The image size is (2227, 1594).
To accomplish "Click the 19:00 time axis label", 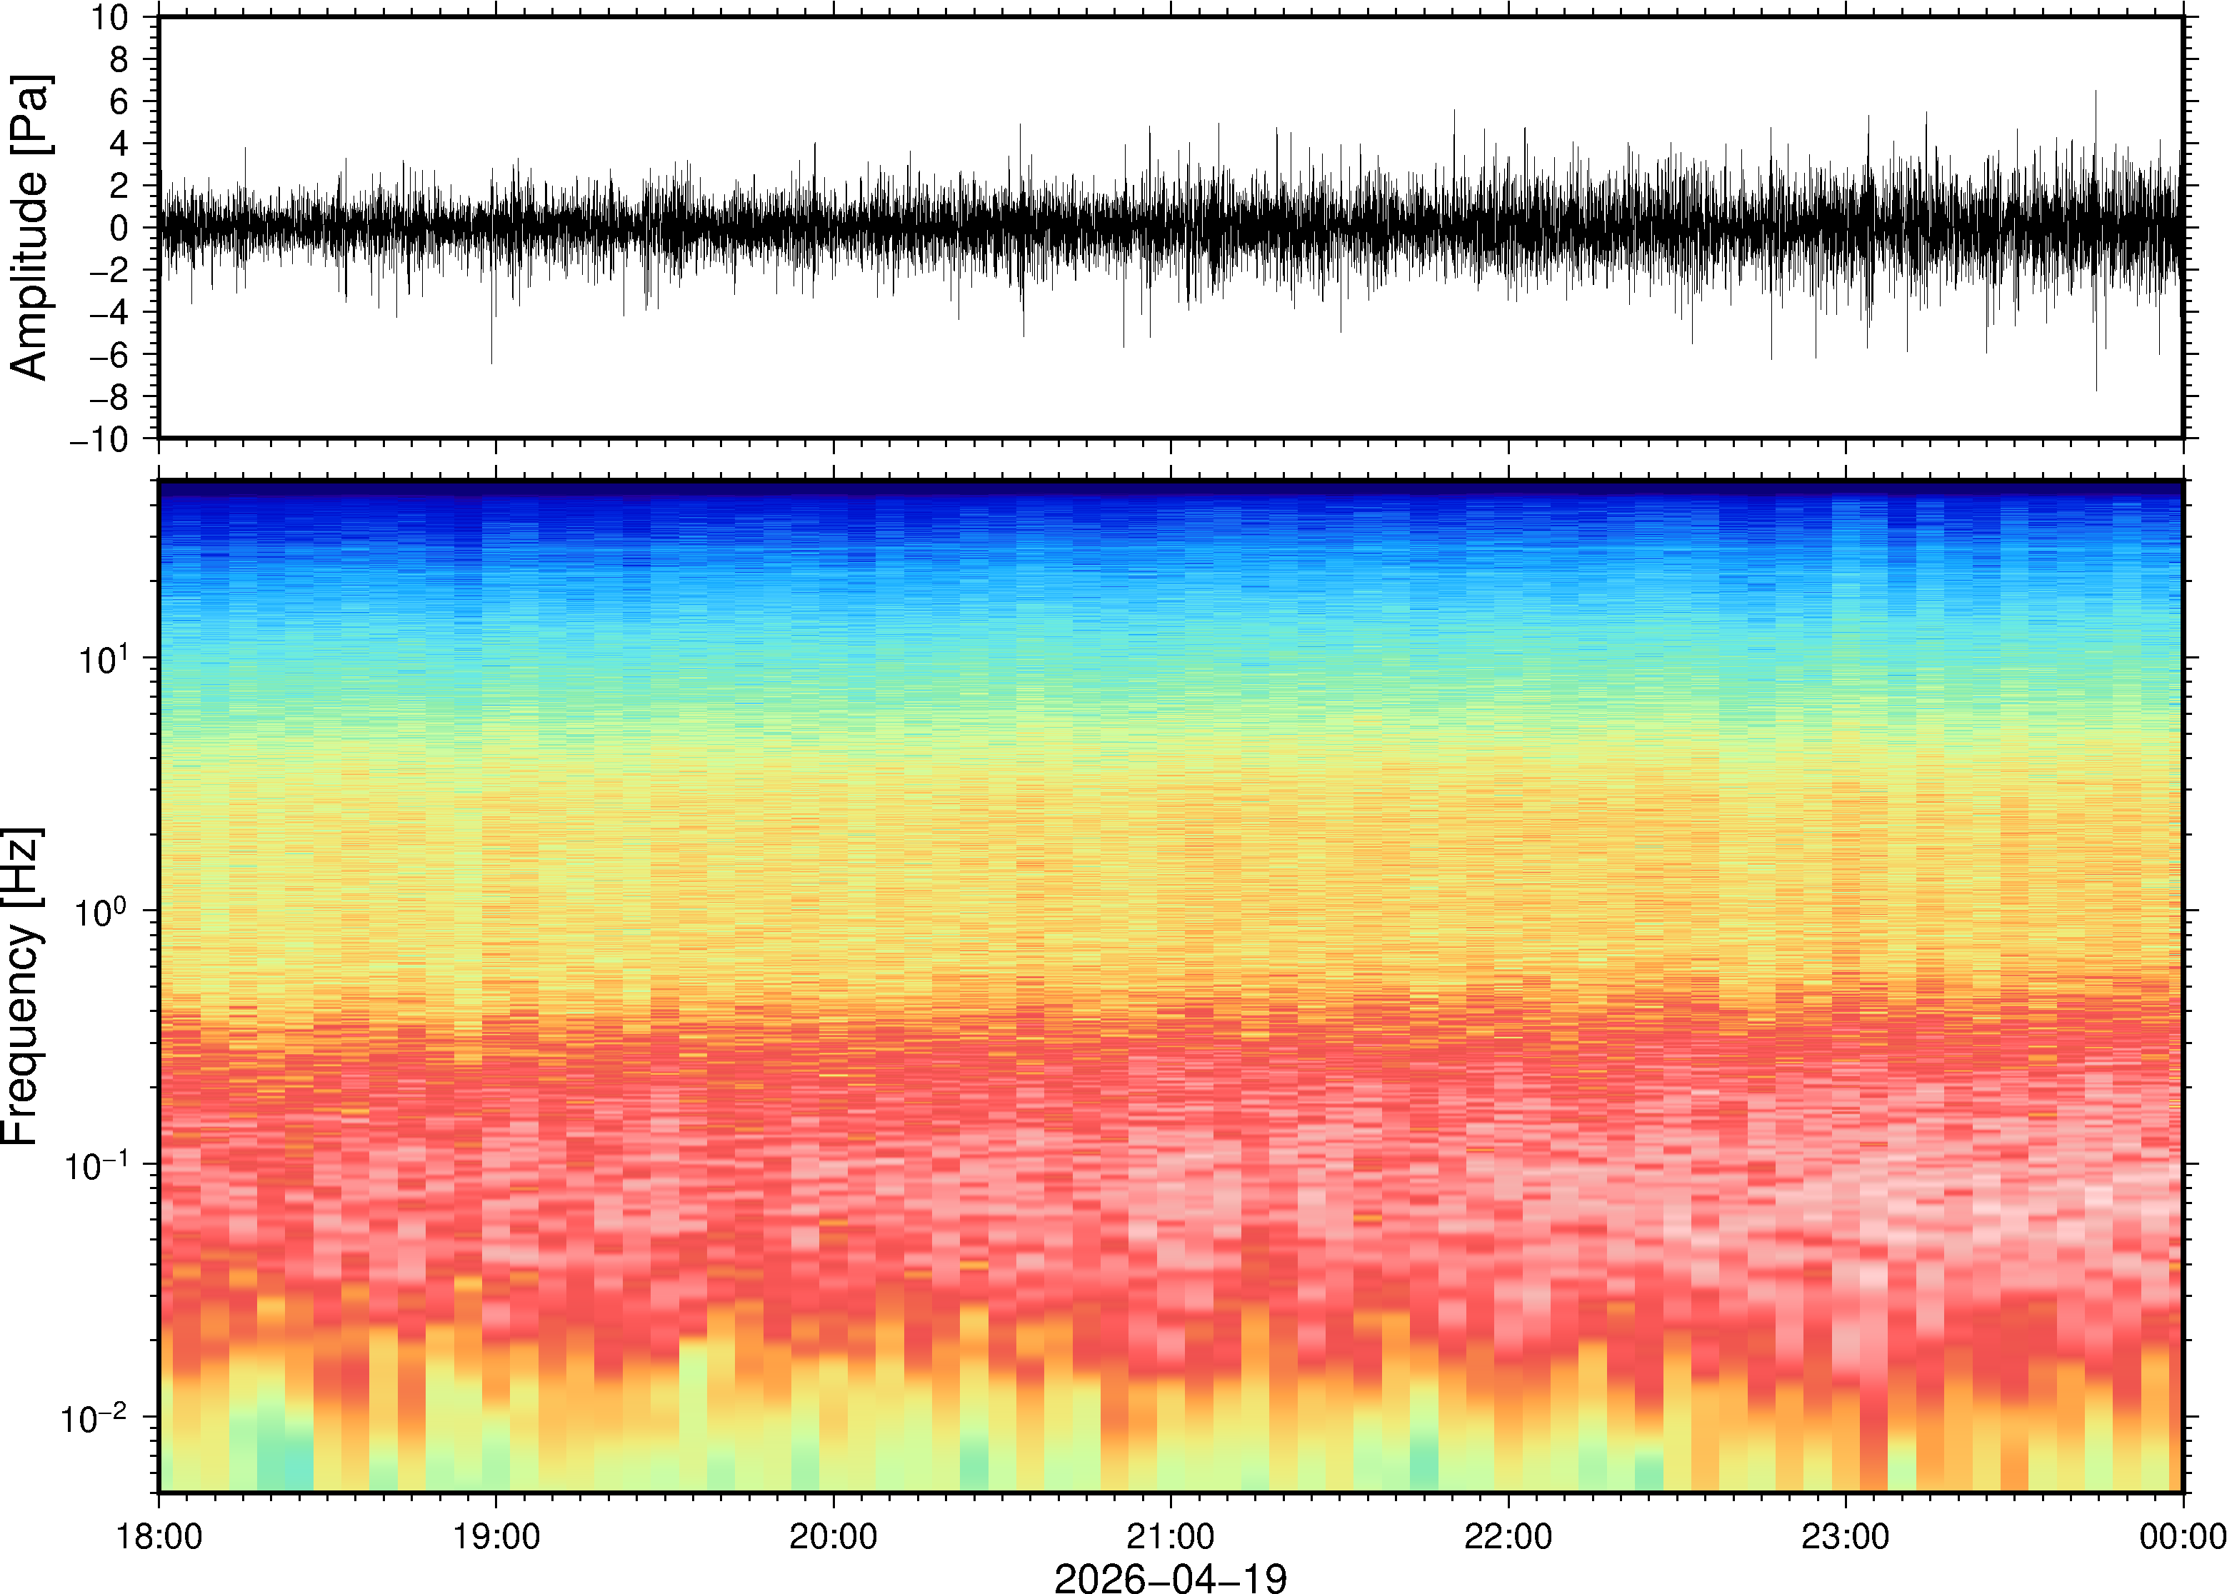I will click(x=496, y=1536).
